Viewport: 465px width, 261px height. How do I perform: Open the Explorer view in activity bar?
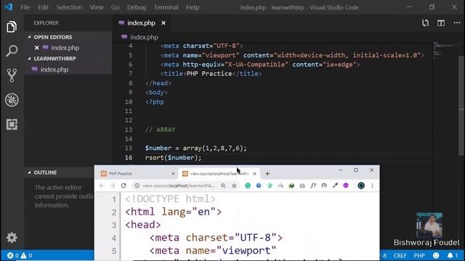[12, 27]
